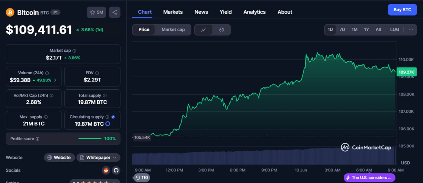Switch to line chart icon
Viewport: 423px width, 183px height.
pyautogui.click(x=204, y=30)
